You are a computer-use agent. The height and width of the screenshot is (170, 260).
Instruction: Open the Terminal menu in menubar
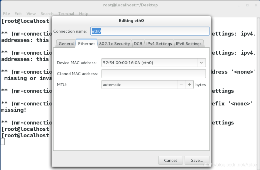point(66,14)
